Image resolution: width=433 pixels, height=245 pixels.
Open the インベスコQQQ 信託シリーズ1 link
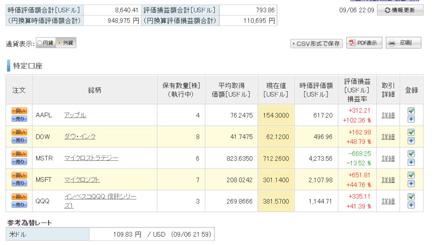point(100,201)
